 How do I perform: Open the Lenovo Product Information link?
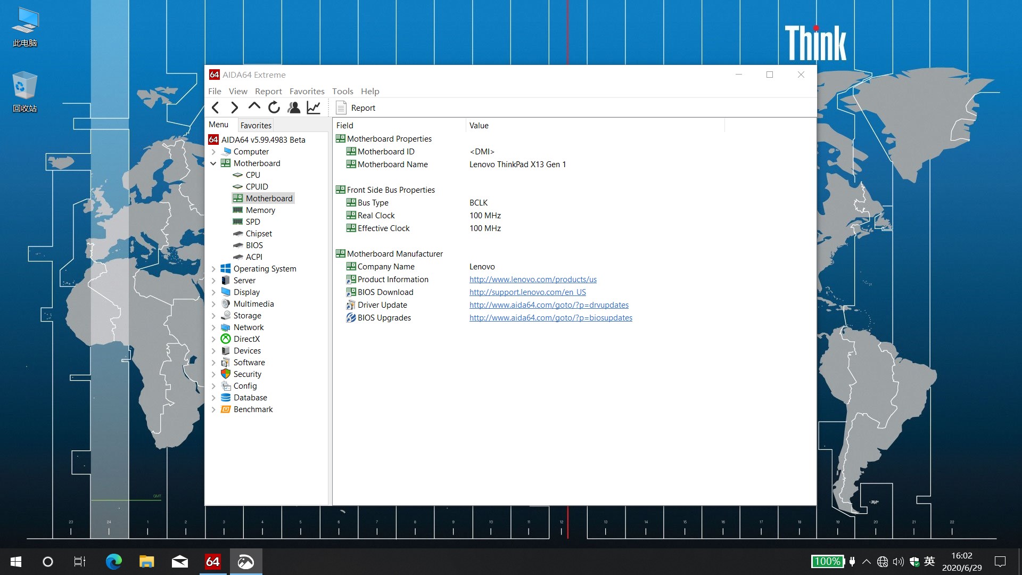533,280
